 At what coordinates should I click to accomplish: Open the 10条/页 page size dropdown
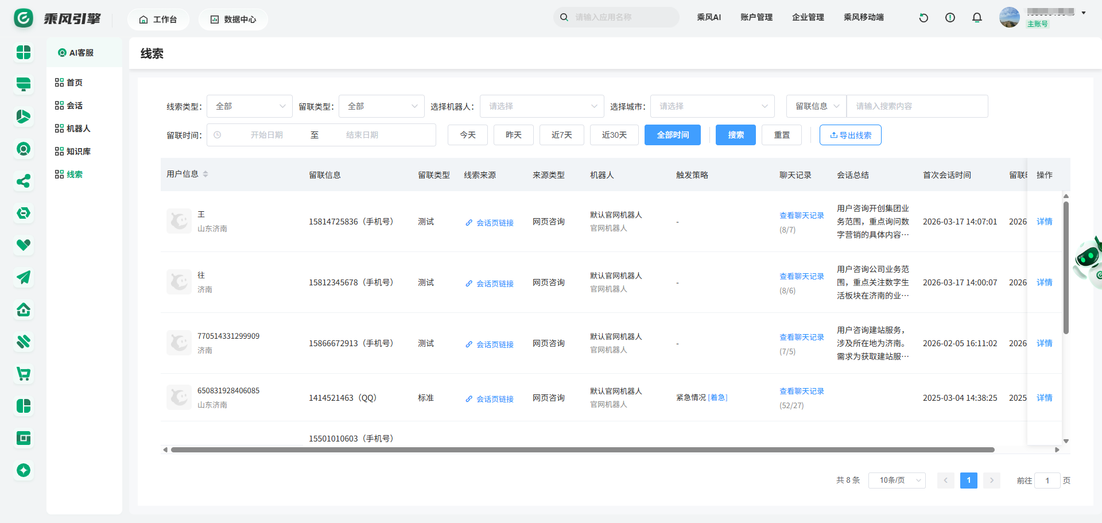coord(897,480)
